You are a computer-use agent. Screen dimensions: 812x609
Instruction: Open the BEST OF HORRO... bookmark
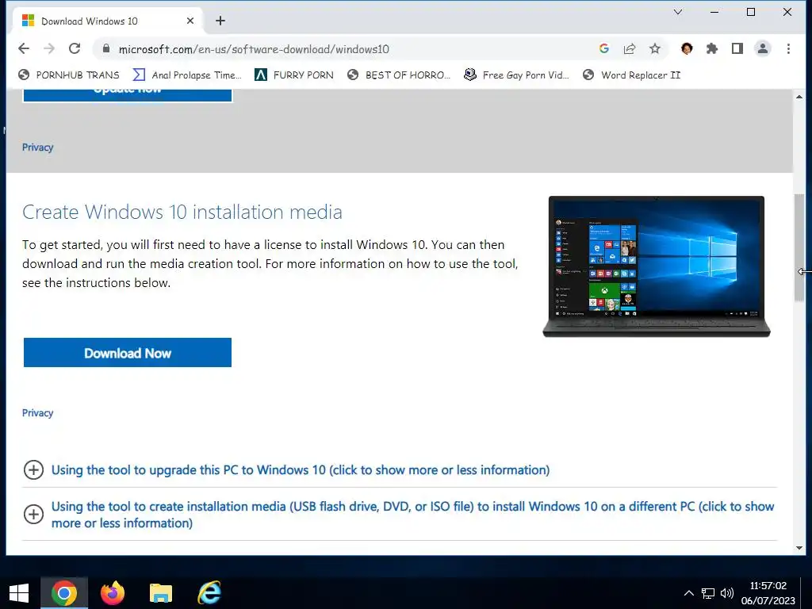click(x=399, y=75)
